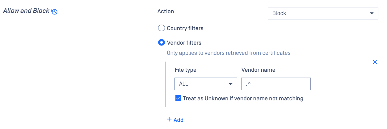Click the Allow and Block section heading
The width and height of the screenshot is (387, 129).
coord(26,11)
